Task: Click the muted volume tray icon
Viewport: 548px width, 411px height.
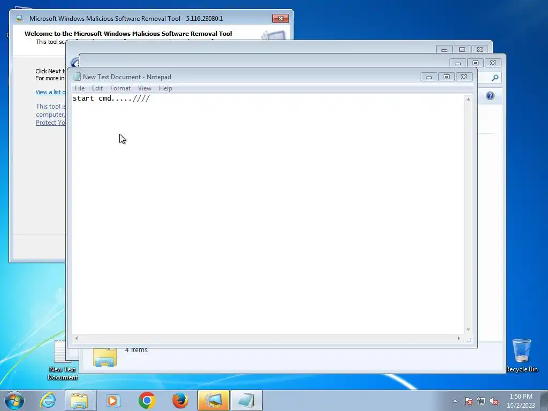Action: [x=494, y=401]
